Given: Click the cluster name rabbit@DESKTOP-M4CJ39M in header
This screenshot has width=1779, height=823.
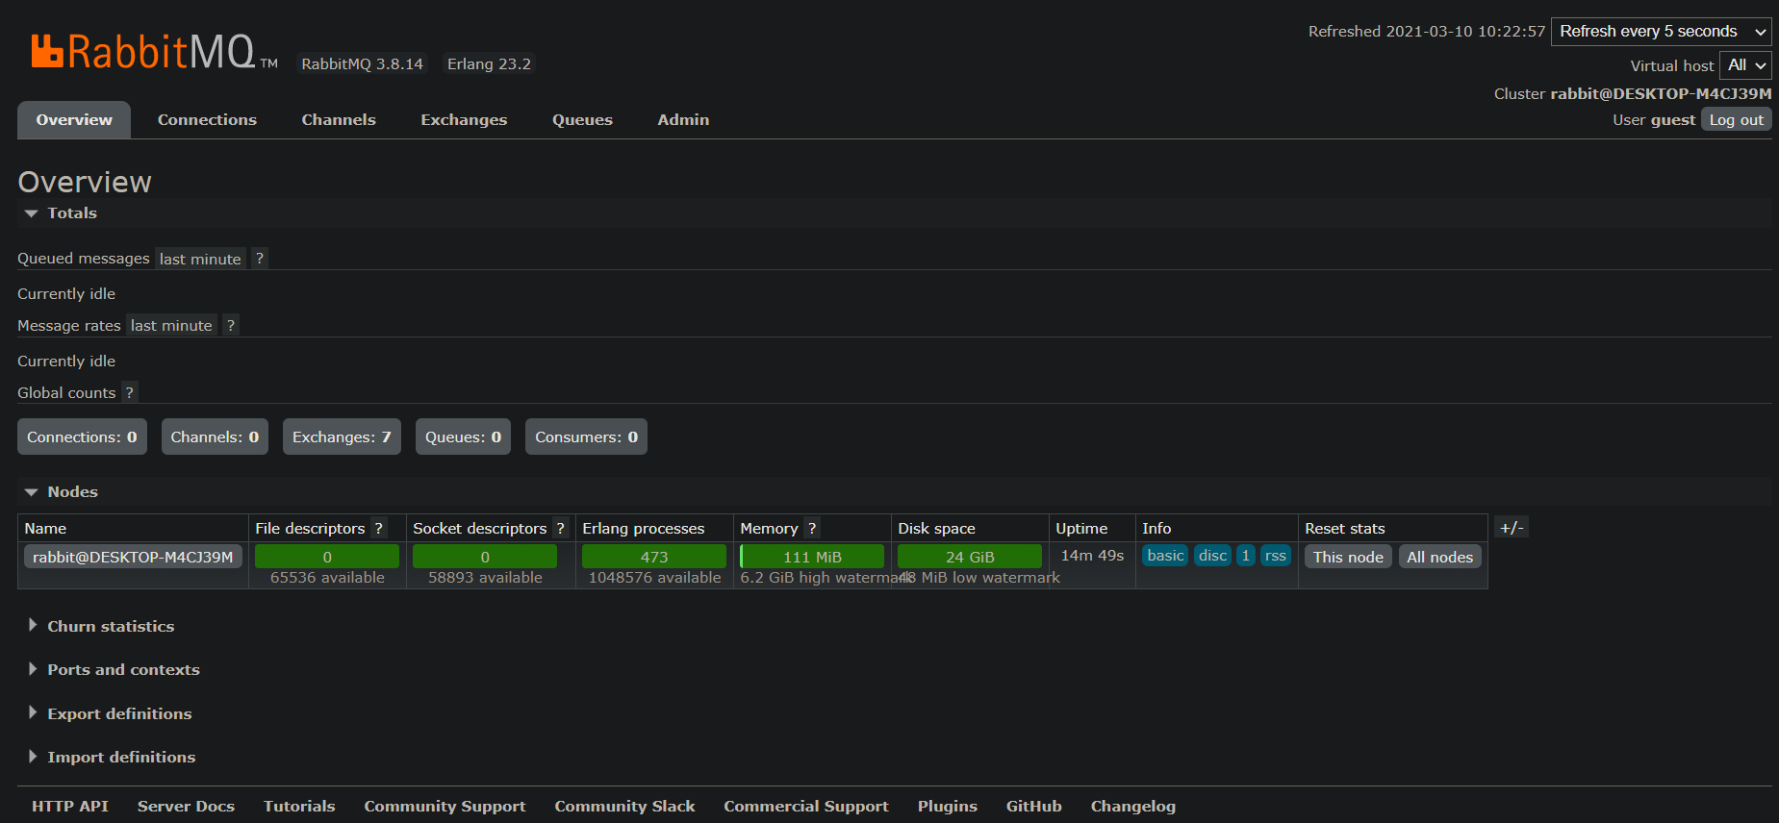Looking at the screenshot, I should (x=1661, y=93).
